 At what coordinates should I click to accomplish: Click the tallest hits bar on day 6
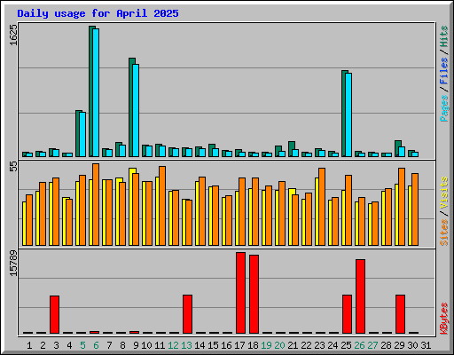click(x=91, y=91)
